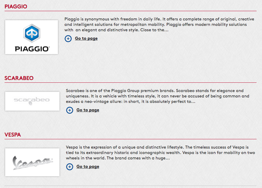Click the red divider under PIAGGIO heading

click(x=131, y=11)
